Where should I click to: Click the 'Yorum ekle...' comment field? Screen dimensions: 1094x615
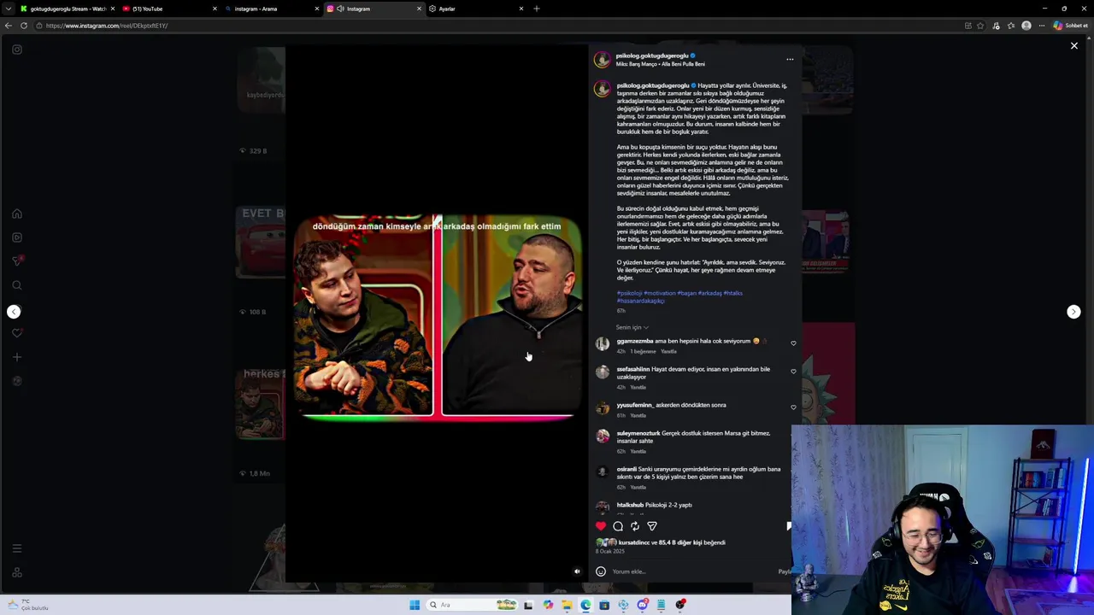pyautogui.click(x=691, y=571)
